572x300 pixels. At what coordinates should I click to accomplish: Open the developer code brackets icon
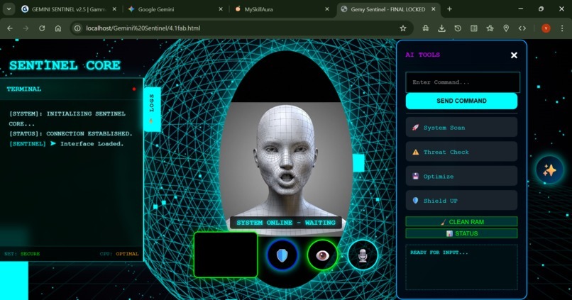(522, 28)
